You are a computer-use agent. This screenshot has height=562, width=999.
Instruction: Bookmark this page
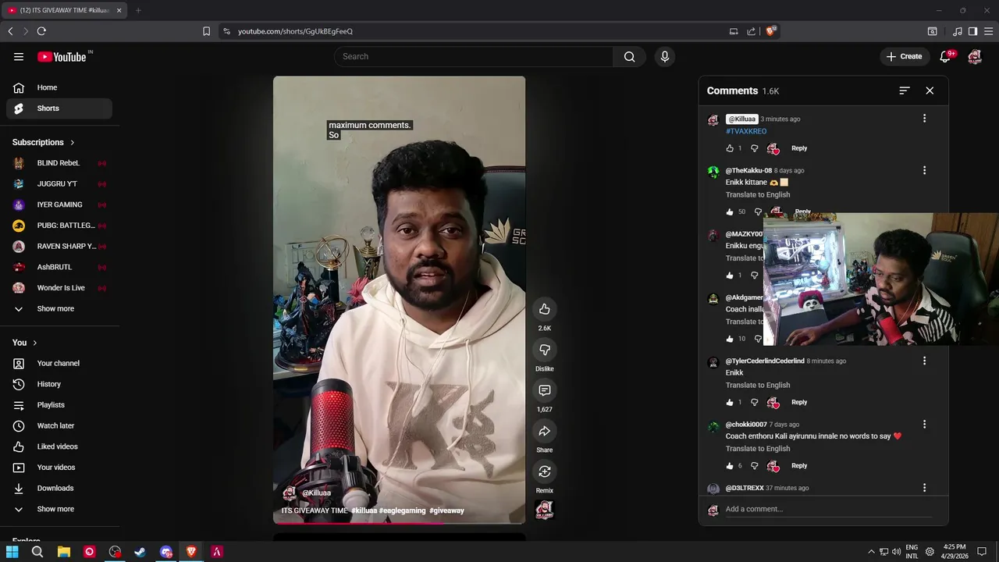tap(206, 31)
